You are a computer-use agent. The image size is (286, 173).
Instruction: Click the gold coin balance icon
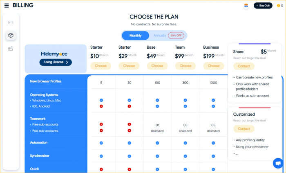tap(278, 6)
